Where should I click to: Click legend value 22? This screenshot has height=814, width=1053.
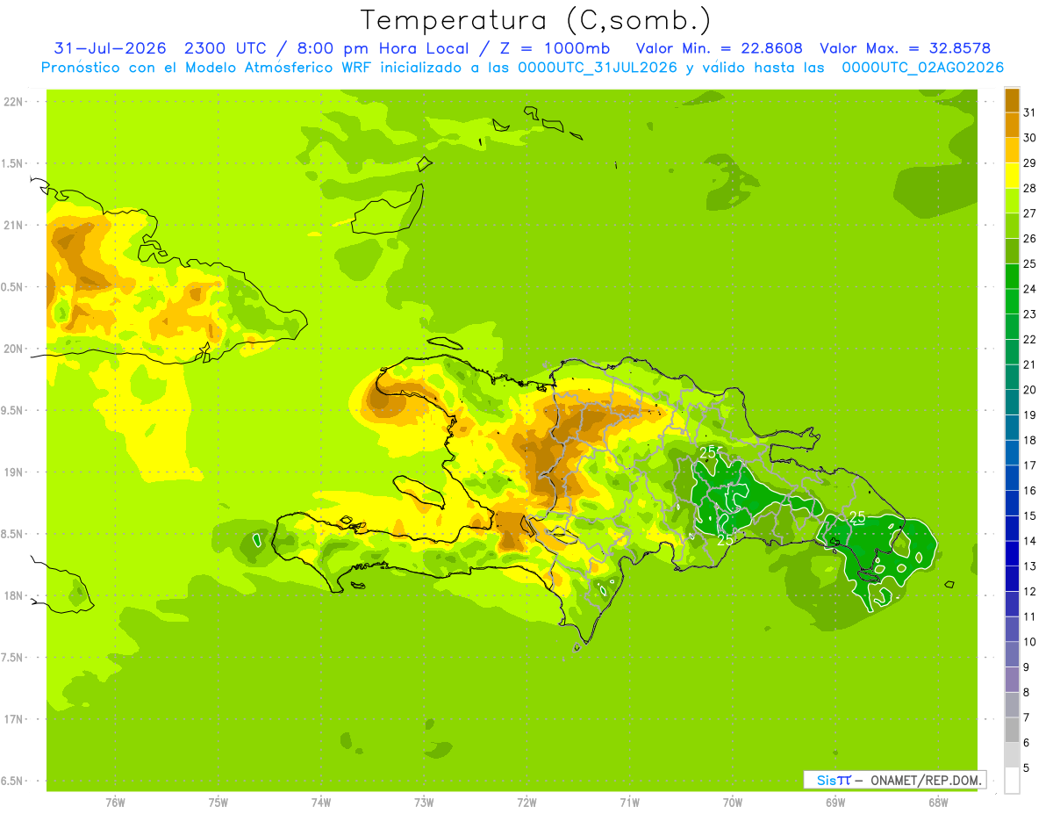pos(1029,339)
